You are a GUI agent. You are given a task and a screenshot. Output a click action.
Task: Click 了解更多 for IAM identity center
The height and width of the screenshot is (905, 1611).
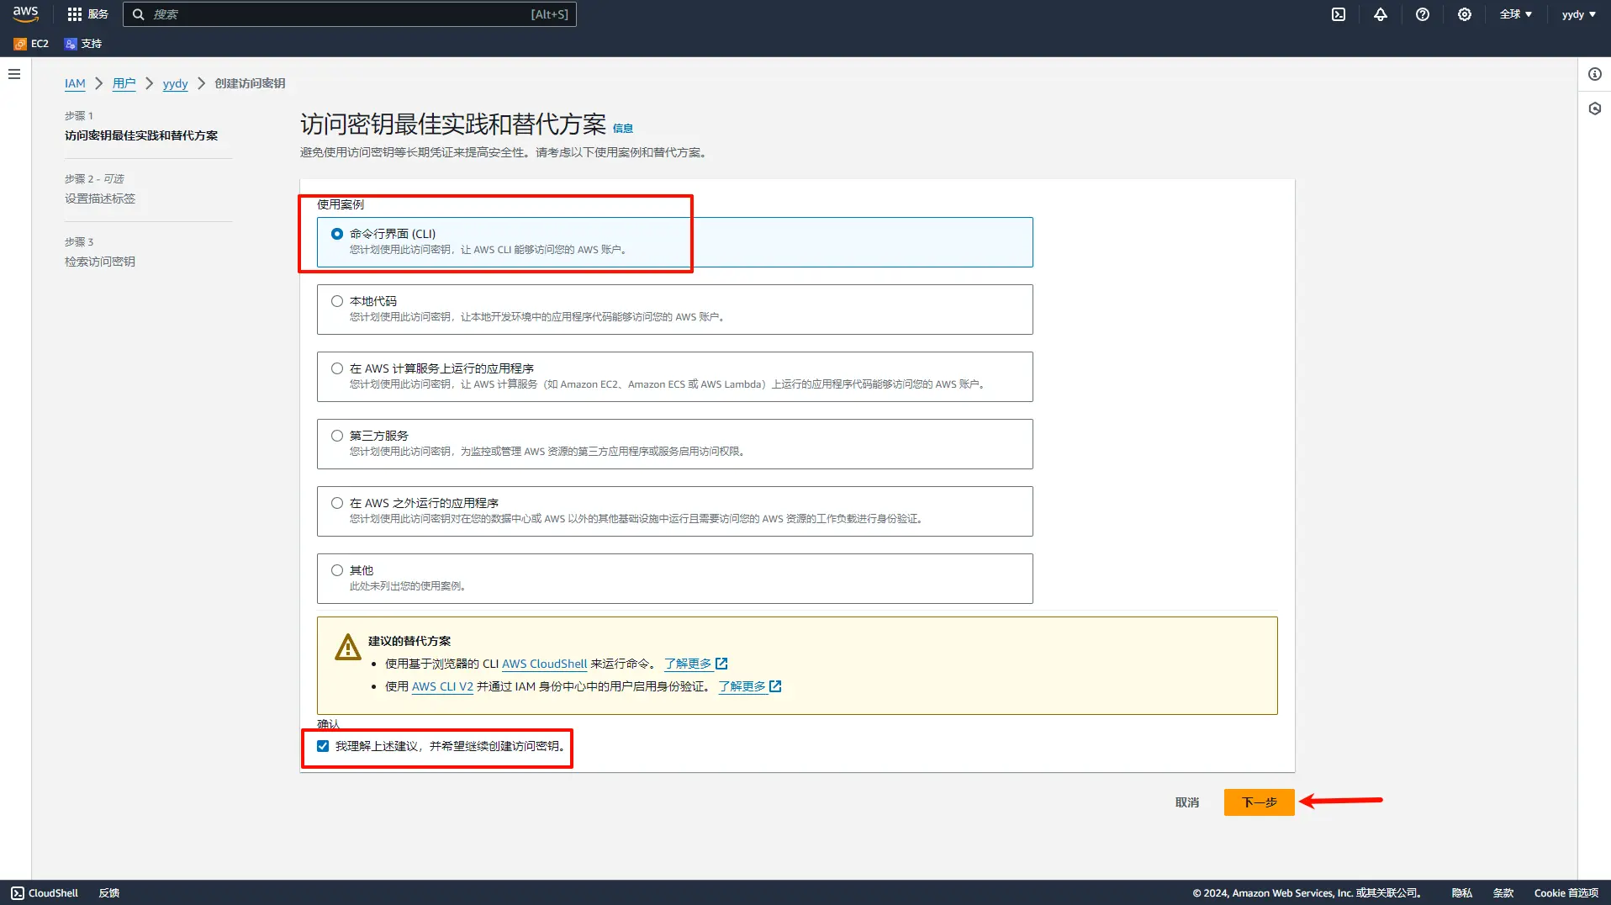click(742, 686)
